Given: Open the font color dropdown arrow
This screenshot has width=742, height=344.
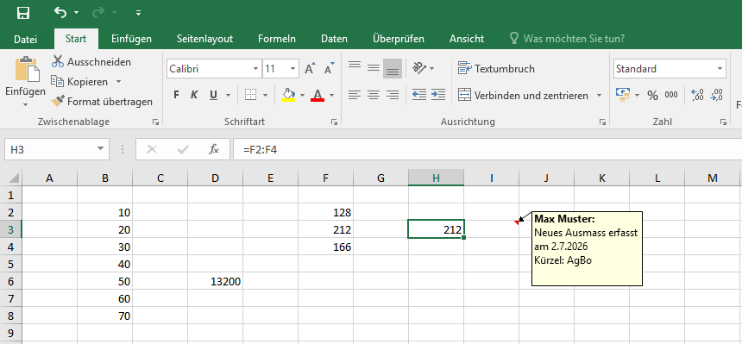Looking at the screenshot, I should 331,95.
